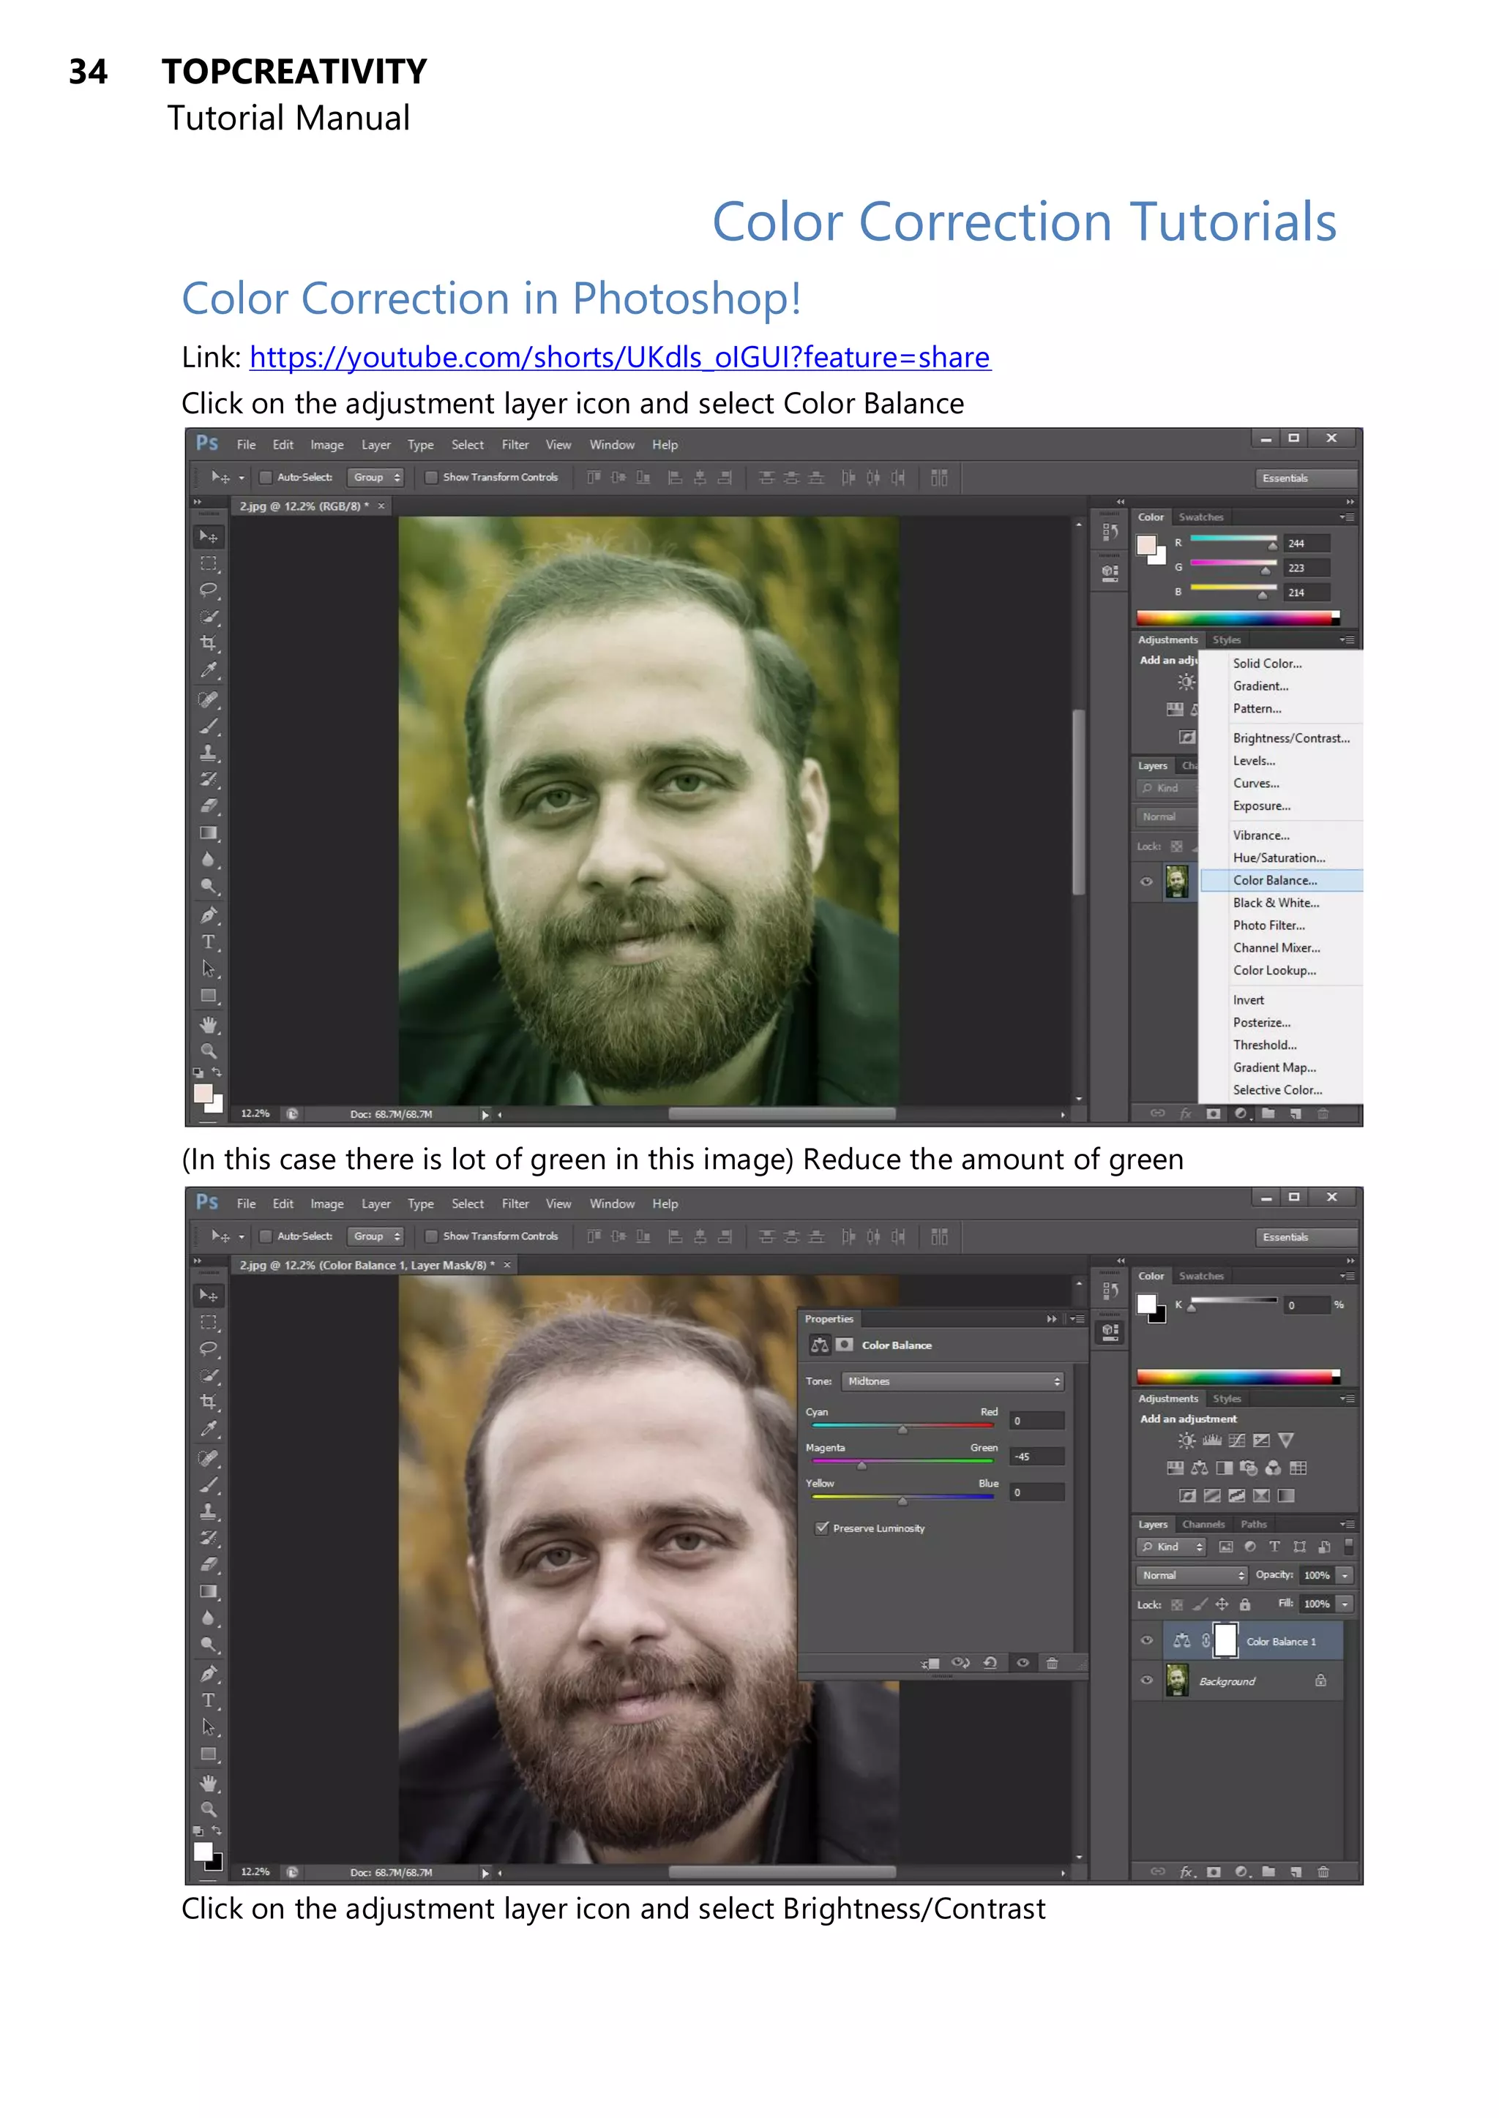
Task: Select Spot Healing Brush in the RGB/8 document
Action: pos(209,699)
